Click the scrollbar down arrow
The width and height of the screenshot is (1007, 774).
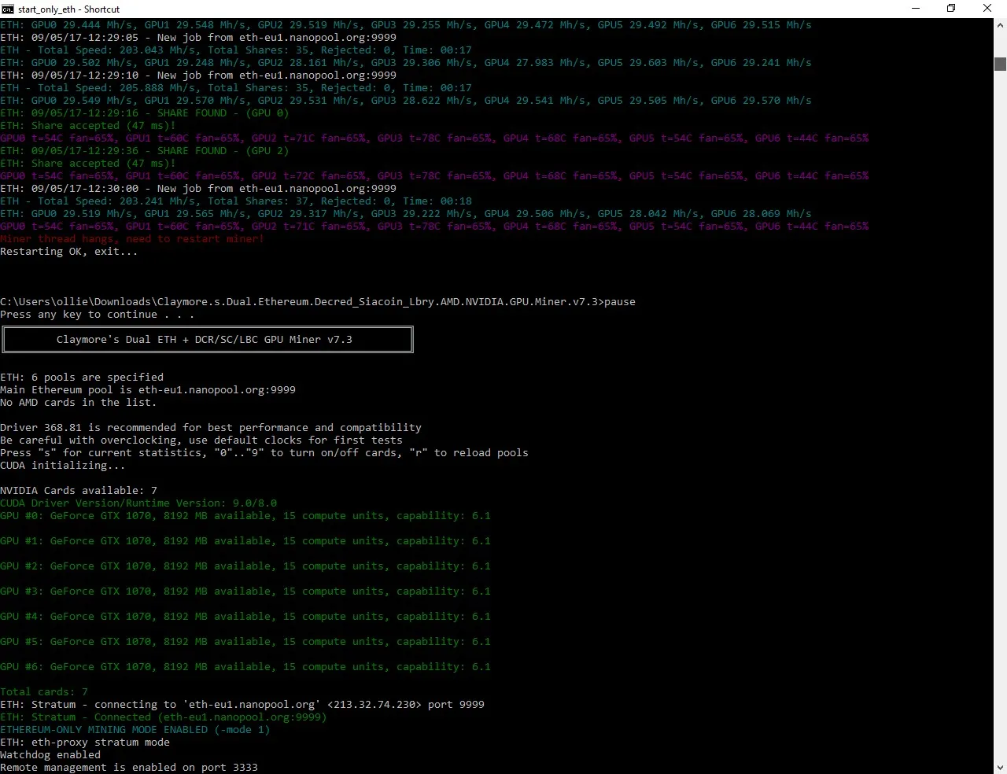pyautogui.click(x=1000, y=767)
